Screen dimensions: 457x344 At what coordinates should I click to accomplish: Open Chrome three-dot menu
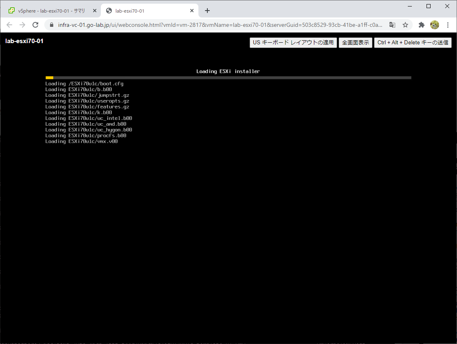click(448, 25)
